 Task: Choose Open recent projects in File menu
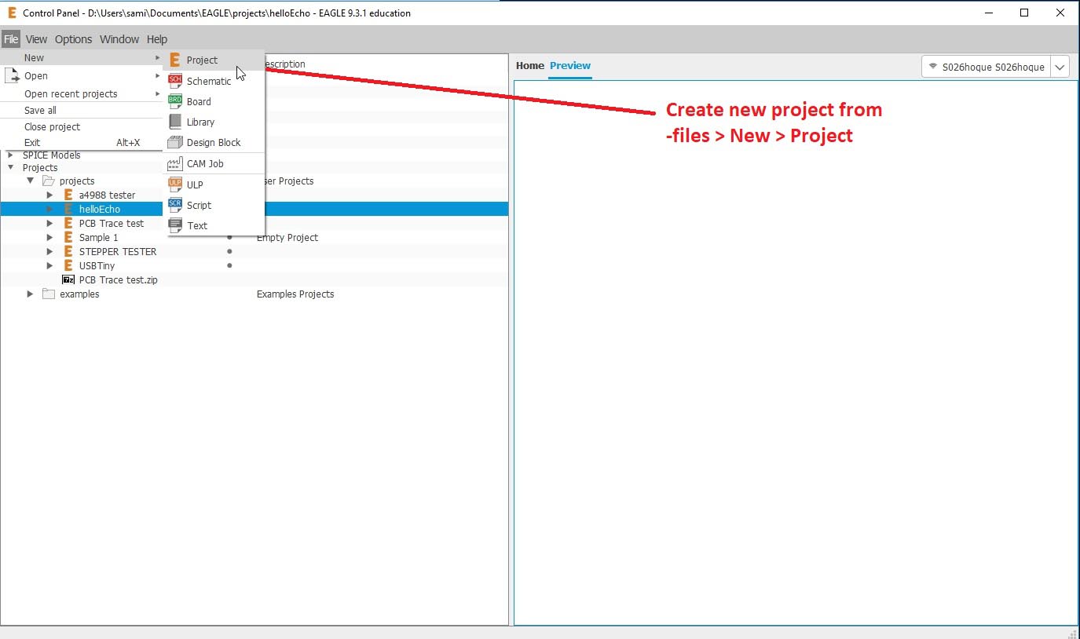[82, 93]
